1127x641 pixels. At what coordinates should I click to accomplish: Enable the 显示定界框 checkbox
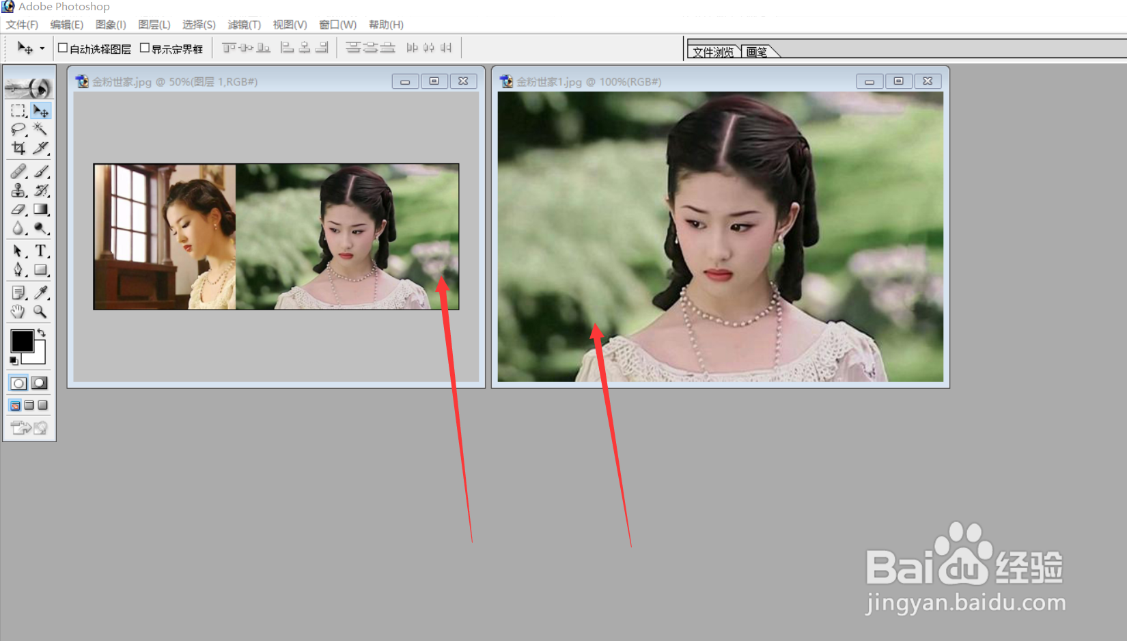[x=145, y=48]
